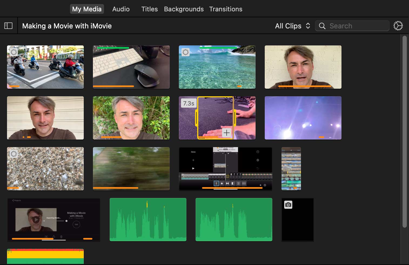The width and height of the screenshot is (409, 265).
Task: Click the green favorite bar on keyboard clip
Action: pos(113,48)
